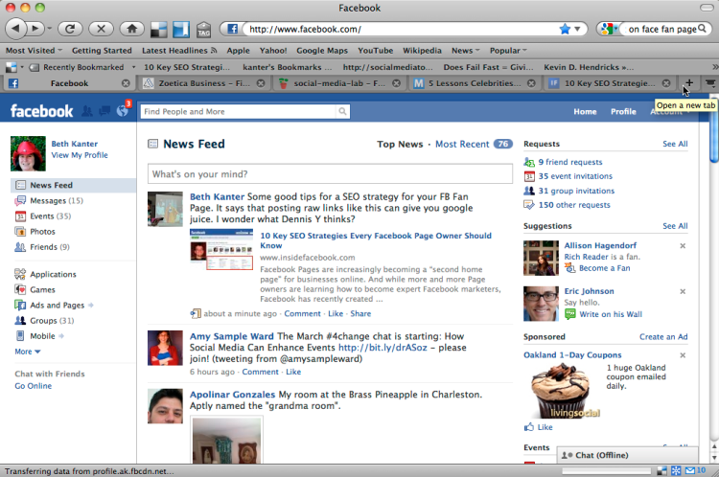Reload the page with the Refresh button

click(70, 29)
